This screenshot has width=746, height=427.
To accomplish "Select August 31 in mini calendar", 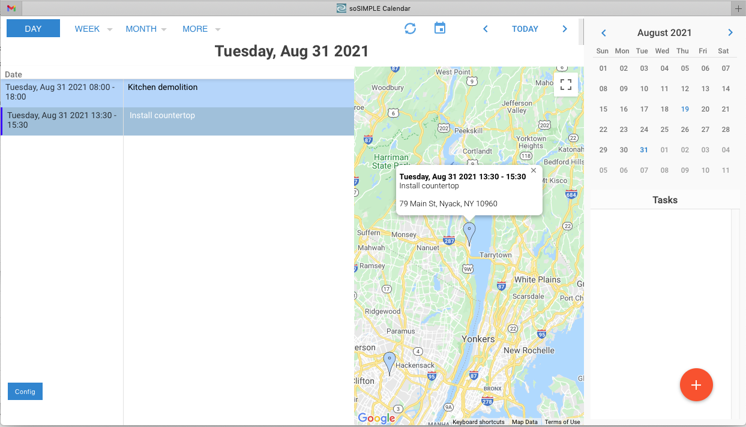I will [x=644, y=150].
